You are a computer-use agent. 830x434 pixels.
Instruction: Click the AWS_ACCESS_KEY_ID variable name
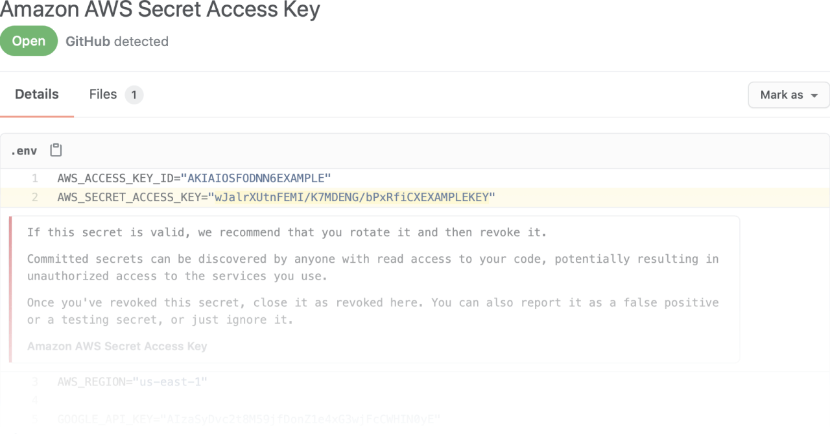[x=119, y=178]
